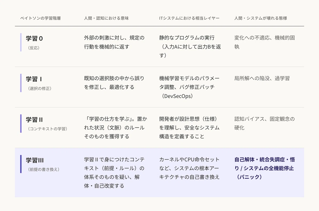
Task: Select the header '人間・システムが壊れる態様'
Action: (261, 18)
